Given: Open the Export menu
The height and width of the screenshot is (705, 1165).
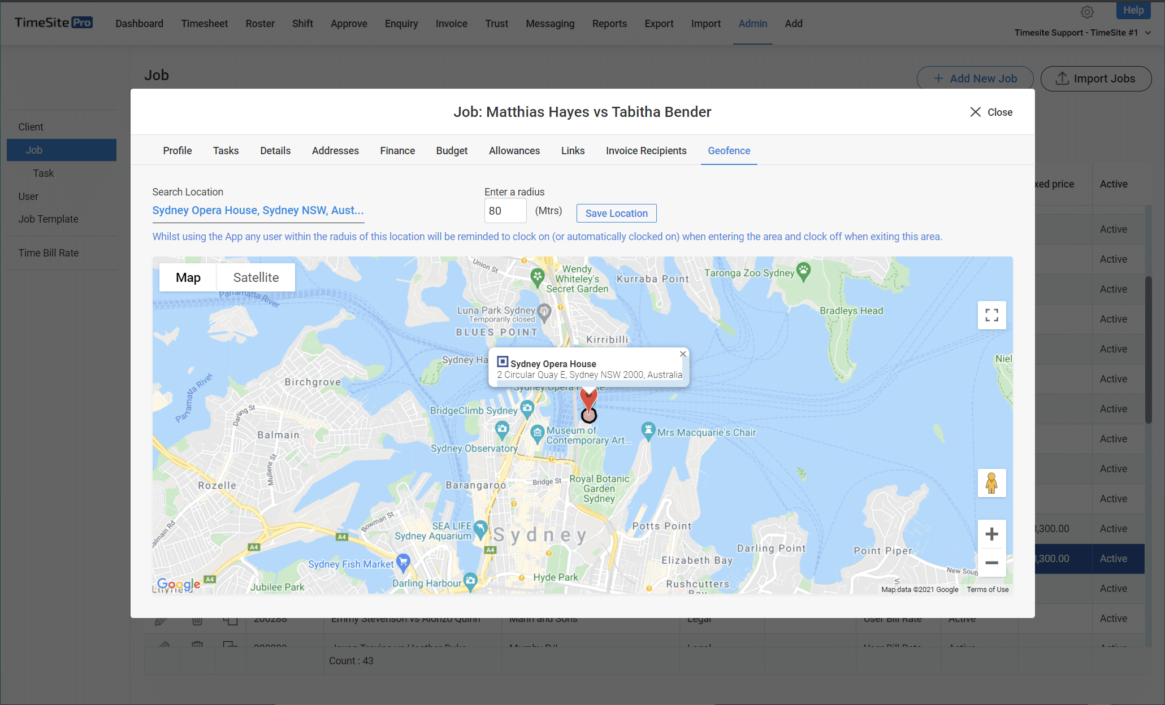Looking at the screenshot, I should pyautogui.click(x=659, y=24).
